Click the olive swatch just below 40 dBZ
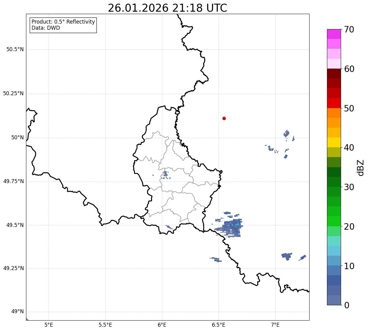This screenshot has width=368, height=331. [x=334, y=152]
